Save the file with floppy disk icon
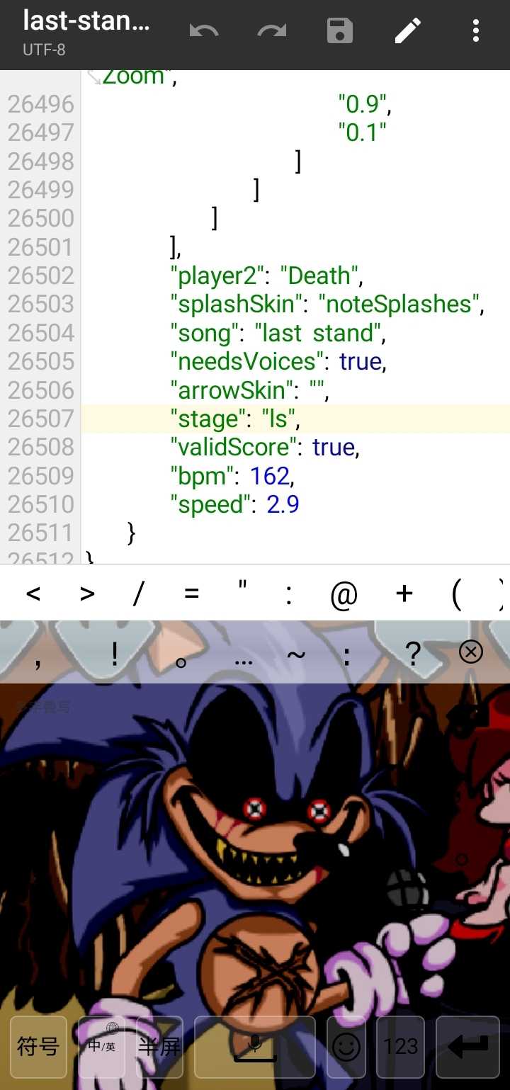The width and height of the screenshot is (510, 1090). [340, 31]
